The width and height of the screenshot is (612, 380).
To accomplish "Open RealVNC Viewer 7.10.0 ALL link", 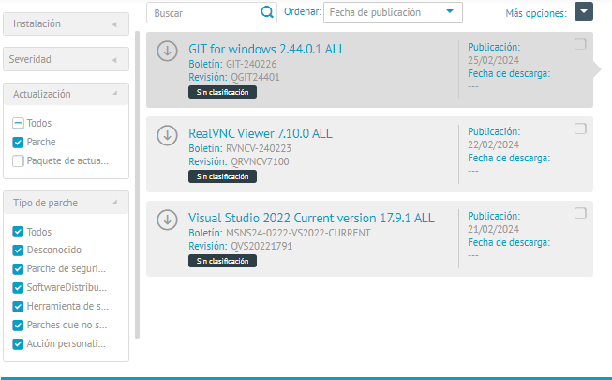I will click(261, 133).
